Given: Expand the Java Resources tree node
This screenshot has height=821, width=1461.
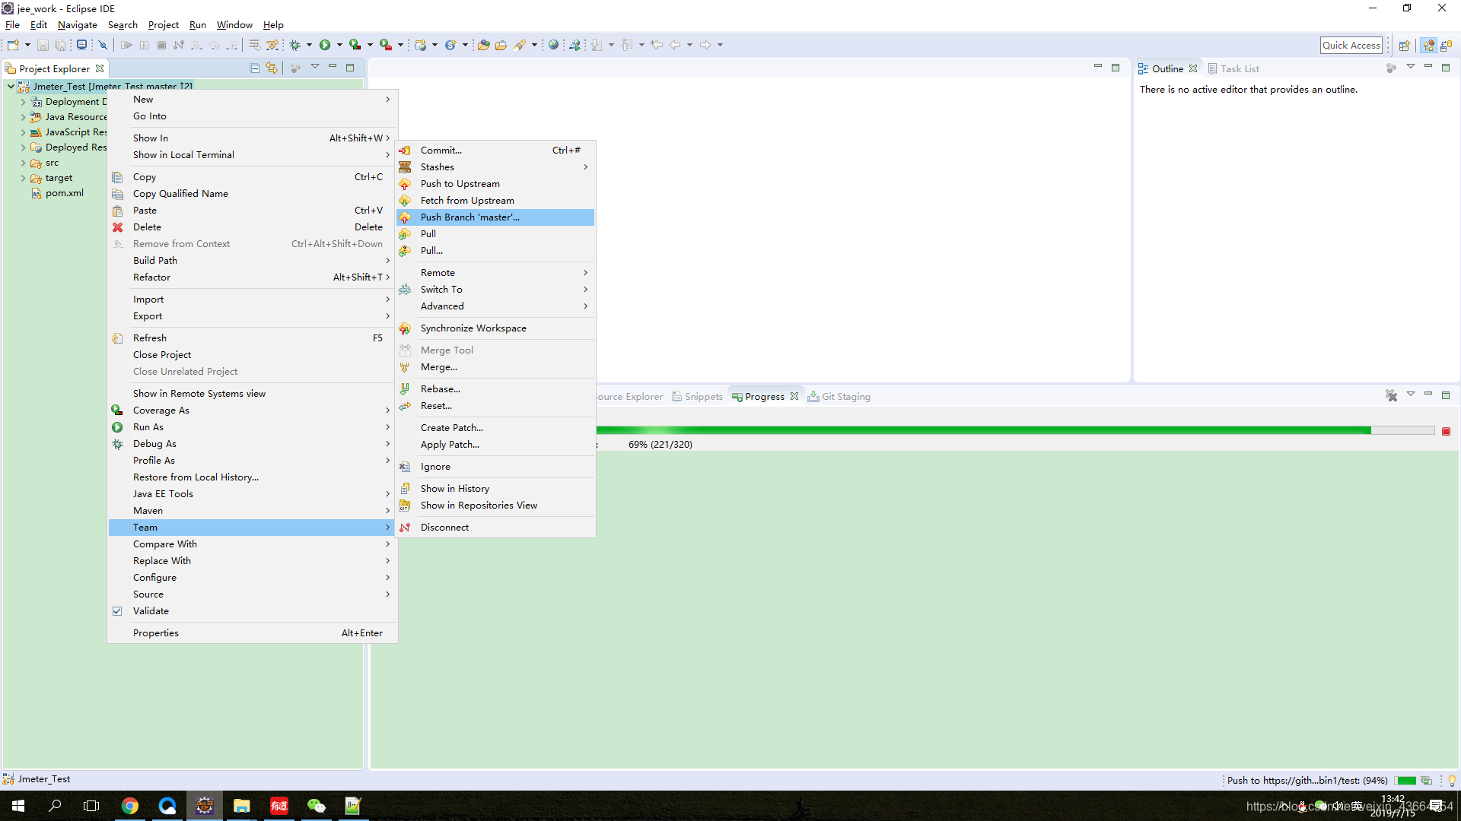Looking at the screenshot, I should tap(23, 117).
